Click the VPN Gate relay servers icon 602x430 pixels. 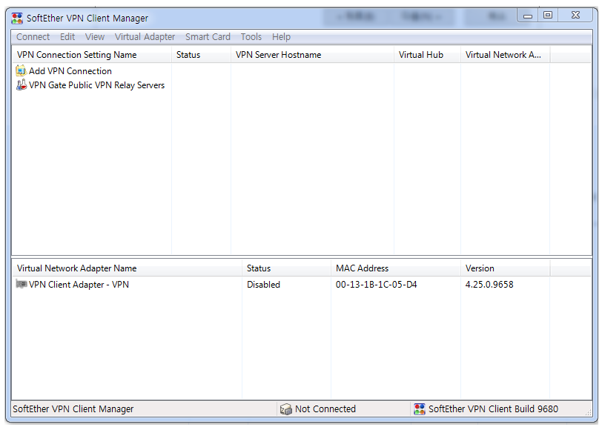pos(21,85)
